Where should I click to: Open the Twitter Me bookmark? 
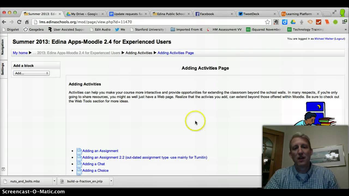(120, 29)
